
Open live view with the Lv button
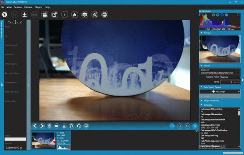pos(15,15)
